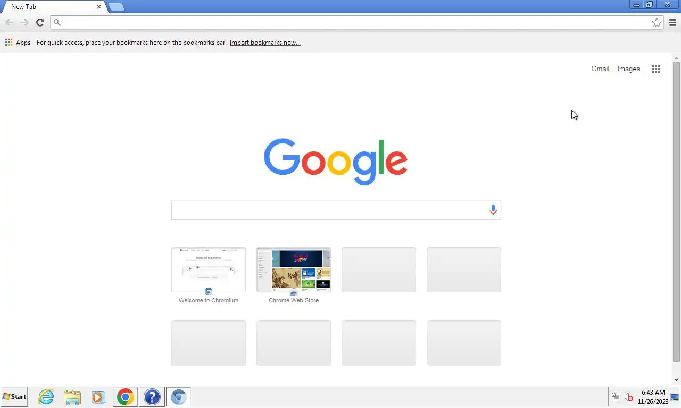
Task: Click the page scrollbar up arrow
Action: 677,57
